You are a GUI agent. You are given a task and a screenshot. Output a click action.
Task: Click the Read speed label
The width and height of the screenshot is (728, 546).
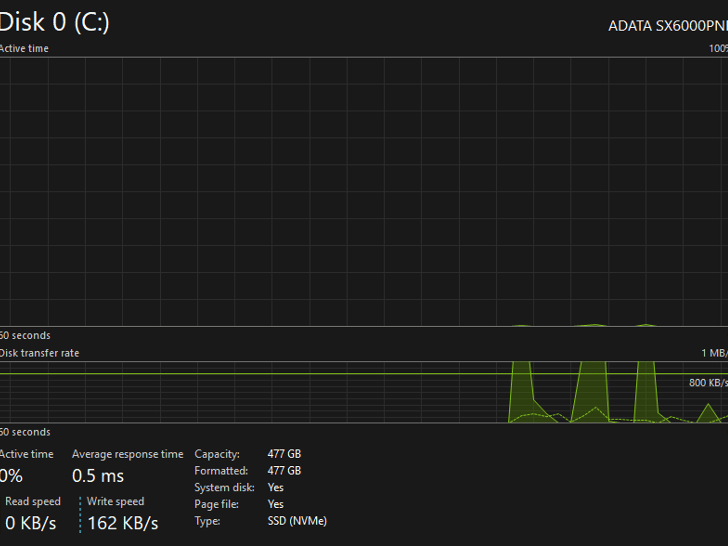point(33,502)
